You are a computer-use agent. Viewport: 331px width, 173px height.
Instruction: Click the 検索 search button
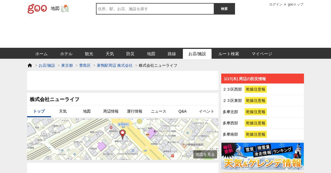pos(224,9)
